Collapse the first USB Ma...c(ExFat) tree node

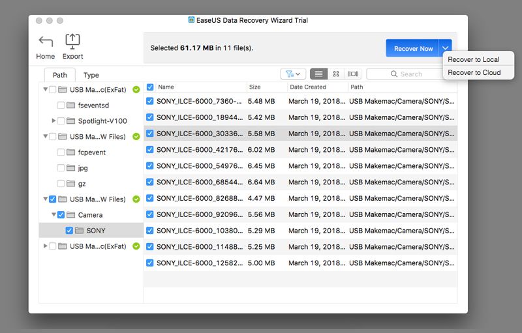(x=45, y=89)
